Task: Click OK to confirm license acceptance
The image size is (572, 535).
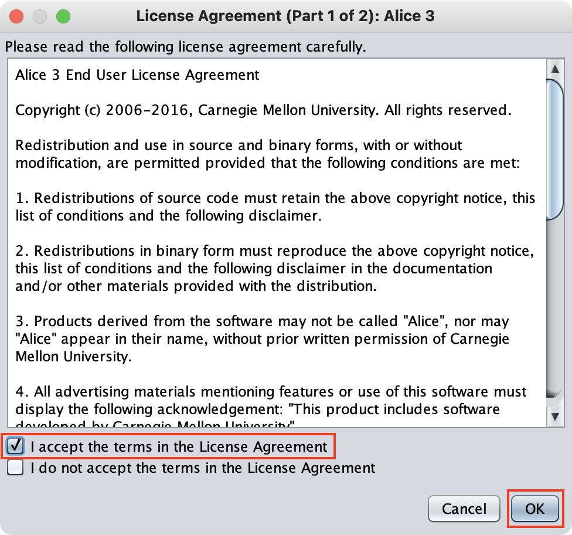Action: tap(535, 509)
